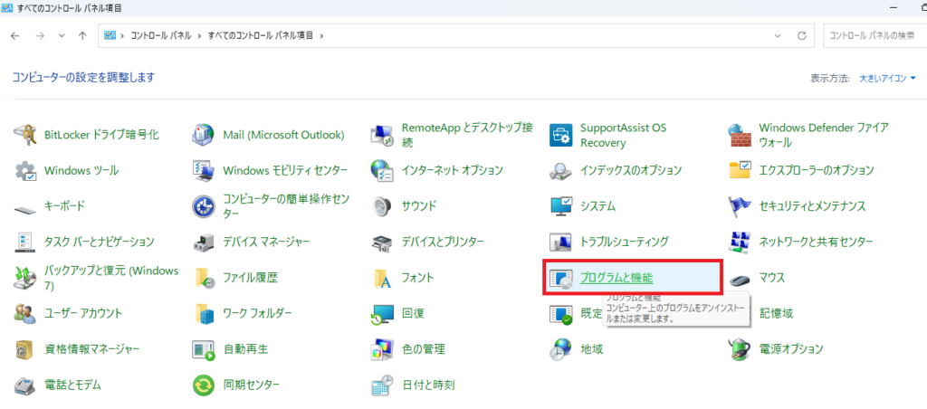Click the Windows ツール text label

pyautogui.click(x=81, y=171)
